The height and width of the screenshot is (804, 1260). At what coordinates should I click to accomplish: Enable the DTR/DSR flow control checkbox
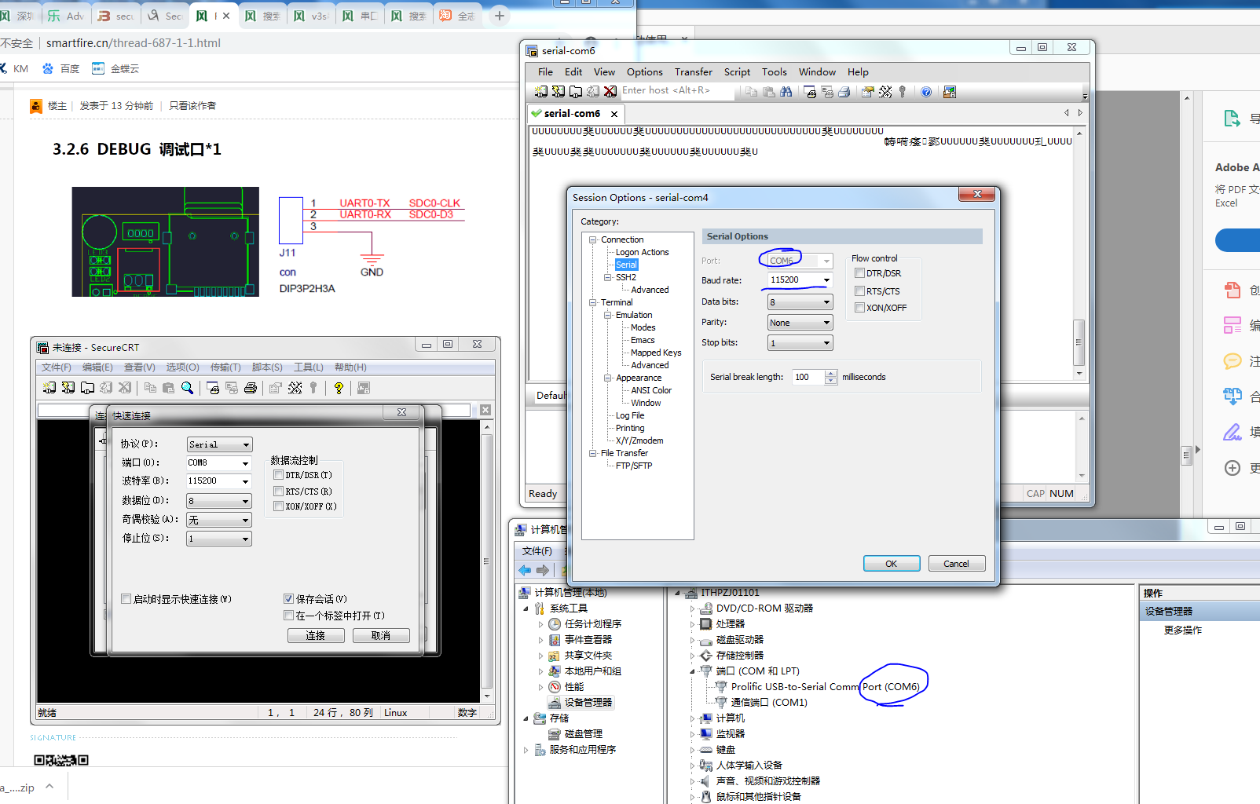click(859, 273)
